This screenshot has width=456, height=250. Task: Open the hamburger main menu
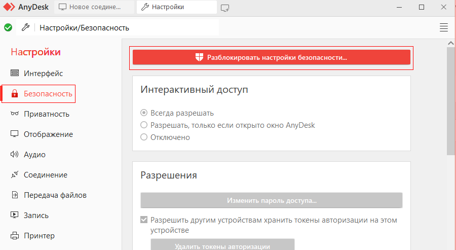[444, 27]
